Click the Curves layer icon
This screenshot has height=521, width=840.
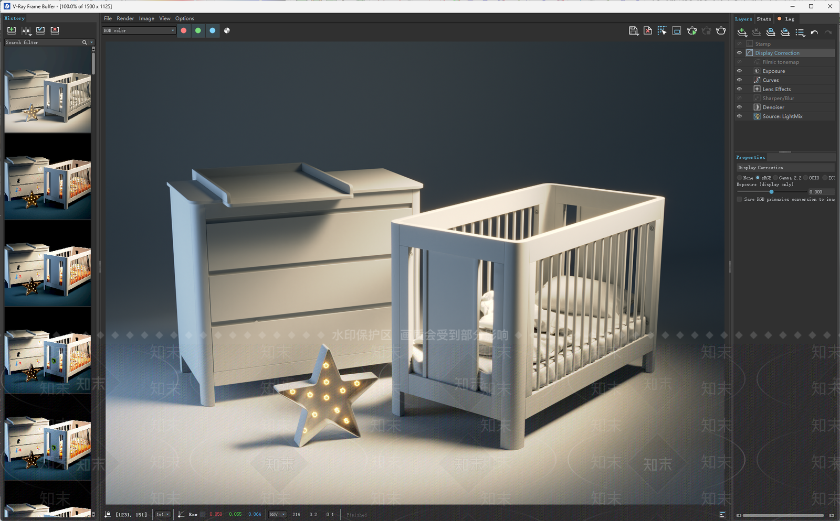(x=757, y=80)
